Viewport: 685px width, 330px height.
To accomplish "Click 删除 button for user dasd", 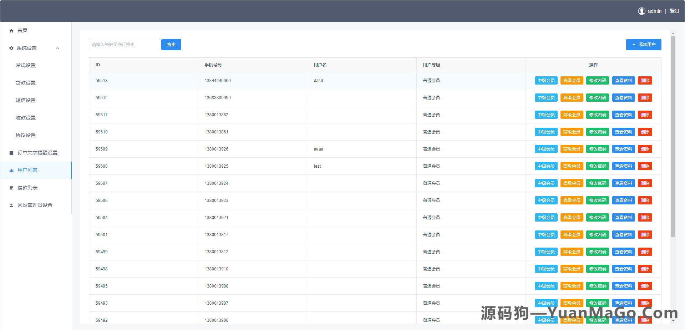I will click(x=645, y=80).
